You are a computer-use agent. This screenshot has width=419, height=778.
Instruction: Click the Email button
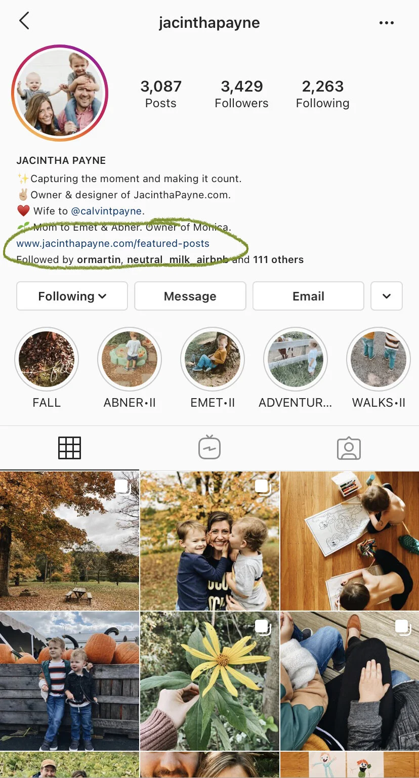(x=308, y=296)
